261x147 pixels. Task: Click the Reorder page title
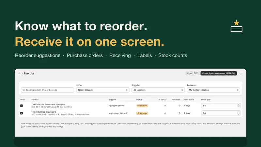[29, 73]
